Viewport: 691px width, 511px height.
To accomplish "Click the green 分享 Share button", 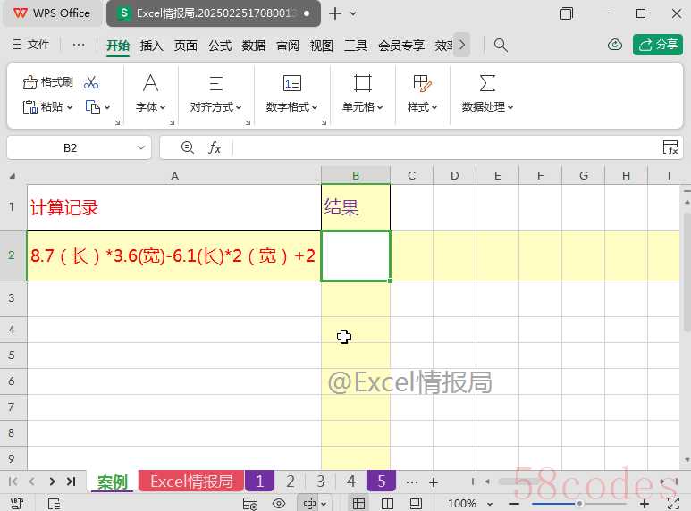I will click(x=658, y=45).
